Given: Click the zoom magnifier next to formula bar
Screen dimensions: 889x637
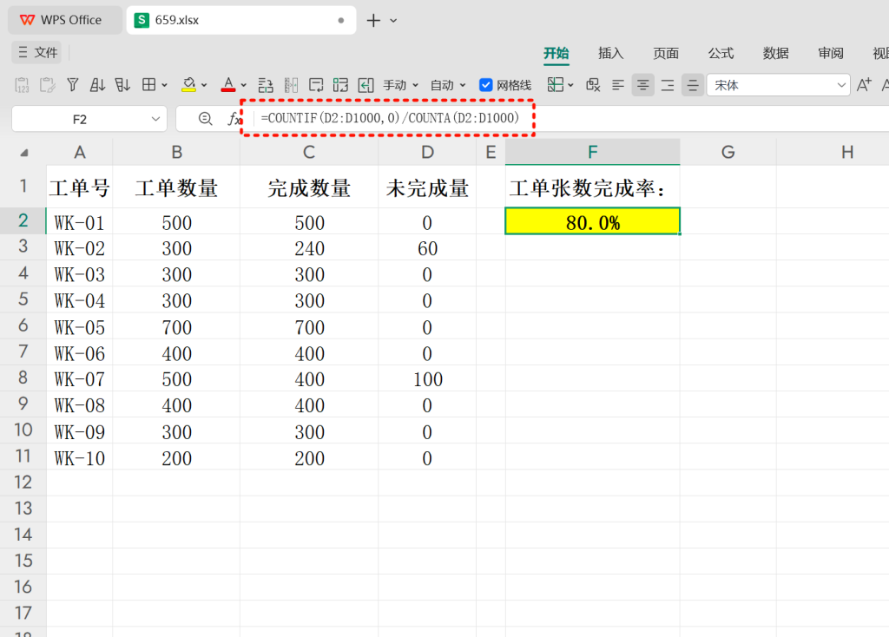Looking at the screenshot, I should click(x=205, y=118).
